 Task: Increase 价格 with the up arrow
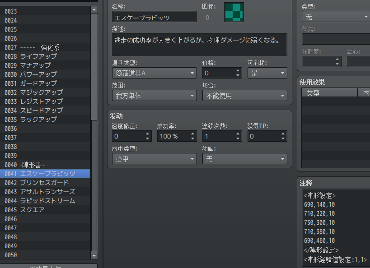[x=238, y=70]
